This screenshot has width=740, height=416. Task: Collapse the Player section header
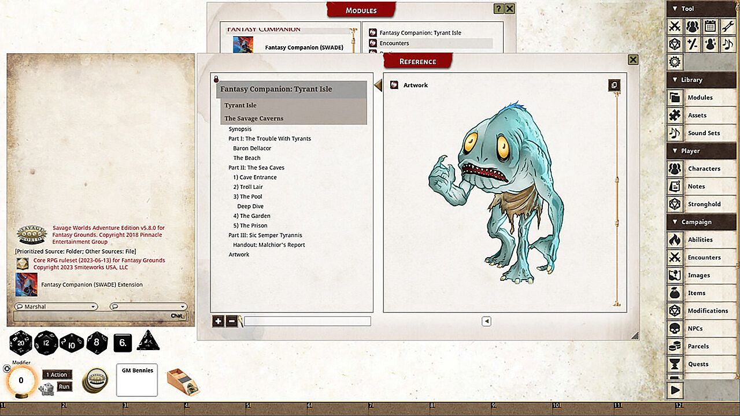[702, 151]
